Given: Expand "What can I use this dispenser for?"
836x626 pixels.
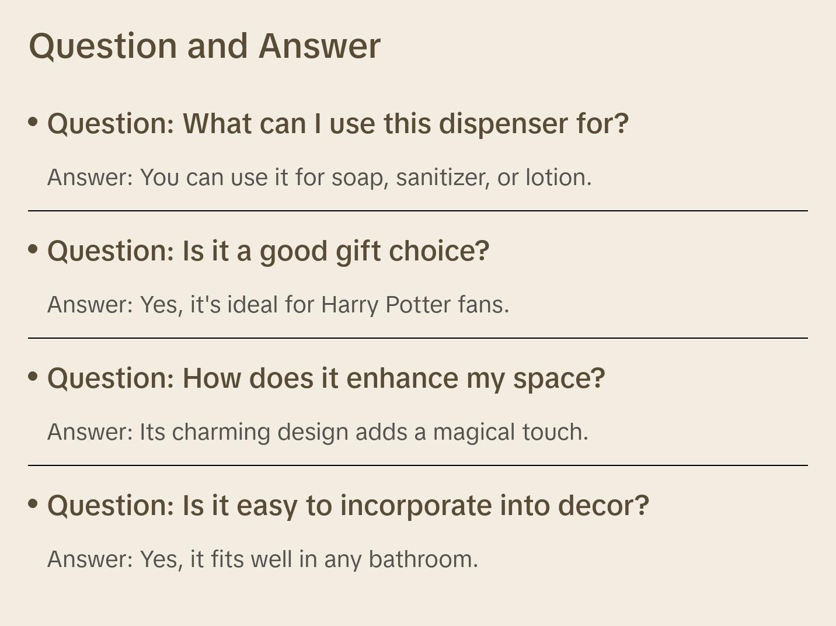Looking at the screenshot, I should coord(337,124).
